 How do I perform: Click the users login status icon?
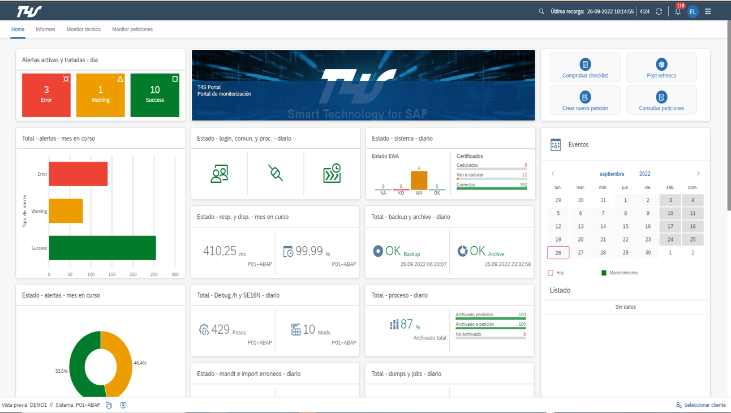pyautogui.click(x=220, y=174)
